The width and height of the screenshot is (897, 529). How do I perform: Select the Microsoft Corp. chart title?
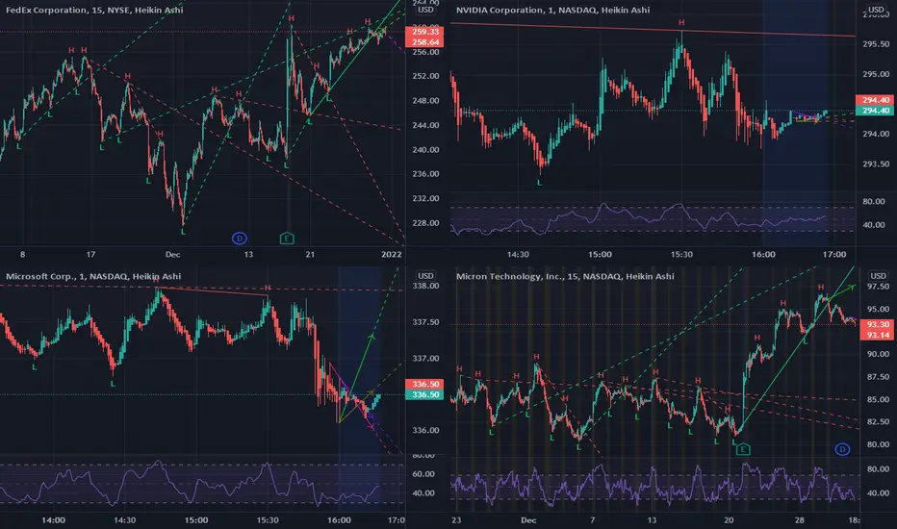(x=93, y=276)
